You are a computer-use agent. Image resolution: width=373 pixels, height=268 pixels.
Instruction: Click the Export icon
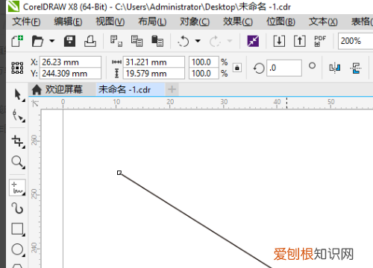point(300,41)
